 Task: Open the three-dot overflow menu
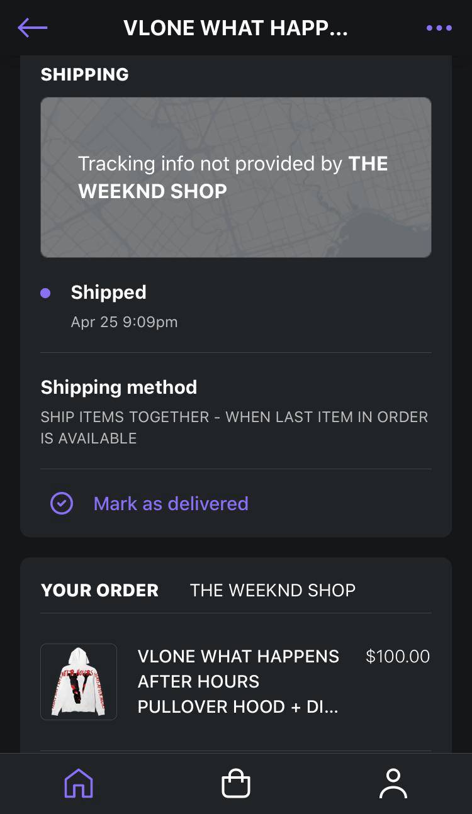439,28
